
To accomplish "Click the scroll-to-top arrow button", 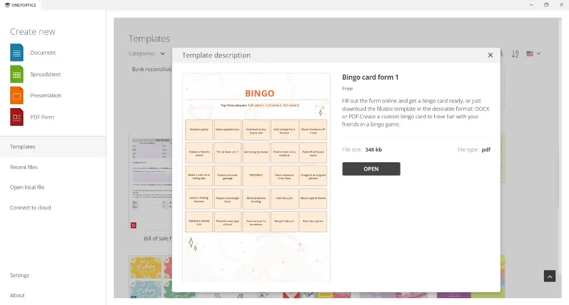I will coord(549,276).
